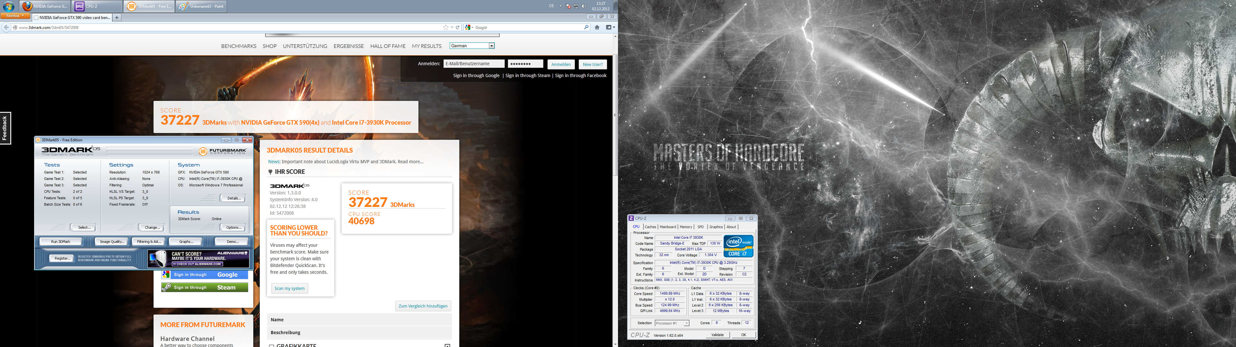The height and width of the screenshot is (347, 1236).
Task: Click the Options... button in 3DMark05 Results
Action: click(x=233, y=228)
